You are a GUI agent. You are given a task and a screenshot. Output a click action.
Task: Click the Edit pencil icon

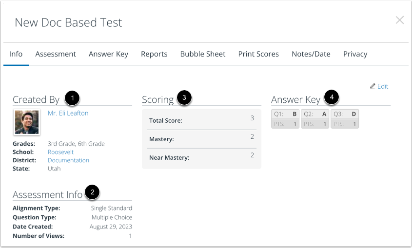click(x=373, y=86)
